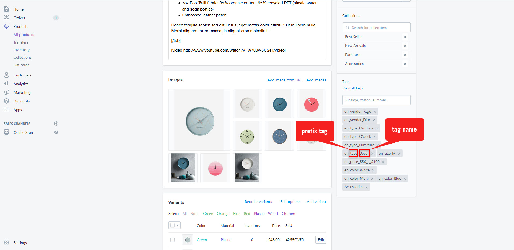Remove the en_color_Blue tag
Image resolution: width=514 pixels, height=250 pixels.
(405, 179)
